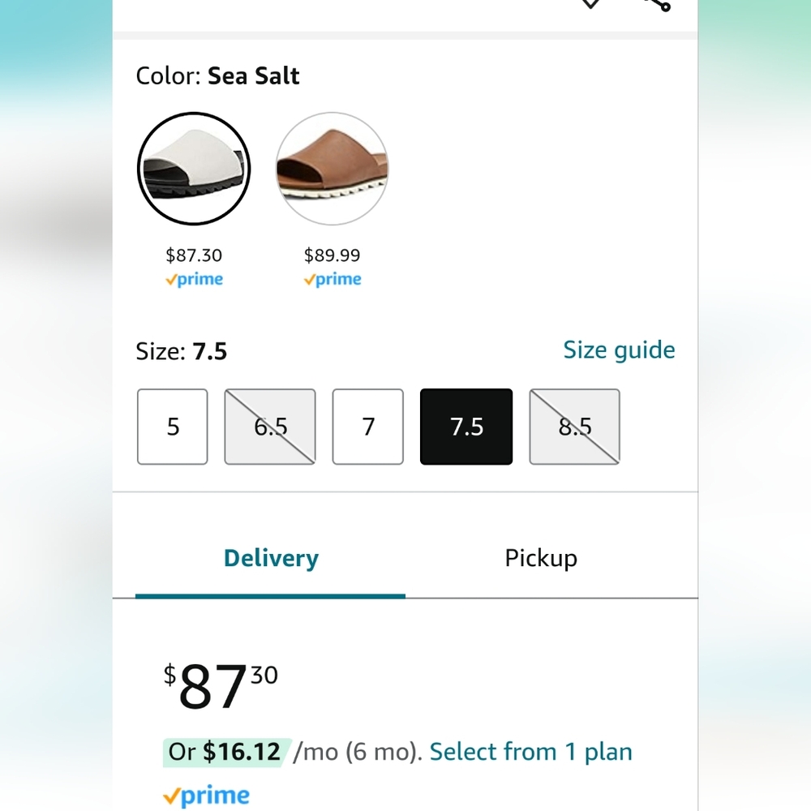The image size is (811, 811).
Task: Switch to the Pickup tab
Action: tap(541, 558)
